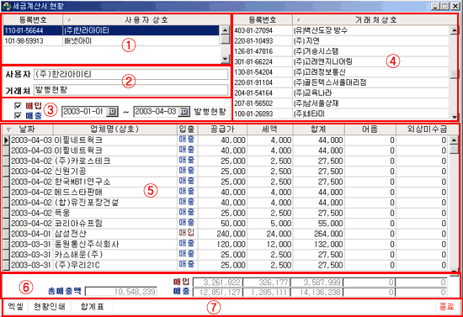The width and height of the screenshot is (463, 317).
Task: Click sales total field 14,136,238
Action: coord(317,293)
